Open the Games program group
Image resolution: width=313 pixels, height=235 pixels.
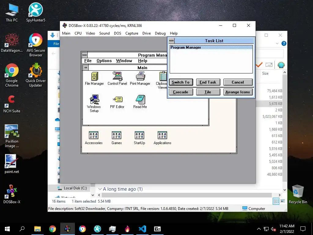pos(116,138)
